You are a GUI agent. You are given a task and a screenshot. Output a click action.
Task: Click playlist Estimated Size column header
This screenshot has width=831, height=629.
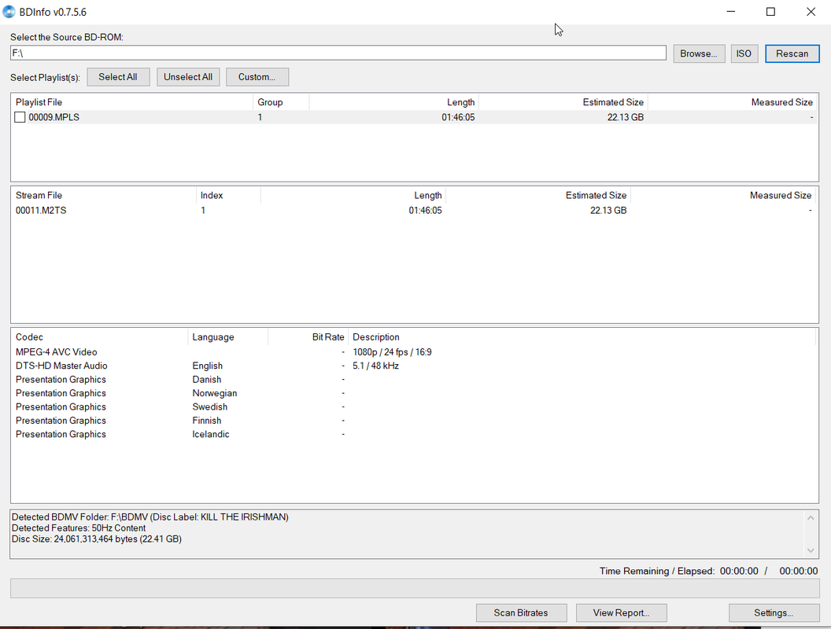click(563, 102)
